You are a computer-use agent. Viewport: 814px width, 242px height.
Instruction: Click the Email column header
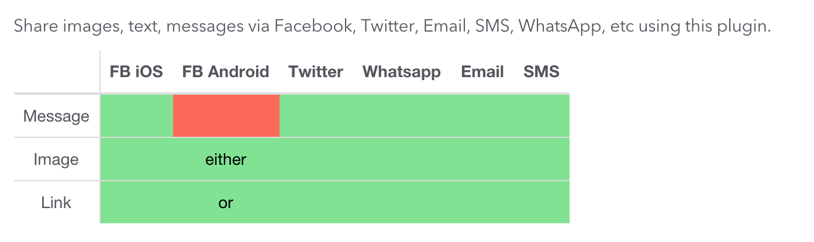click(482, 72)
